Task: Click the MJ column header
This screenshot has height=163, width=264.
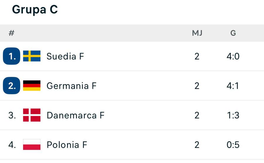Action: tap(197, 33)
